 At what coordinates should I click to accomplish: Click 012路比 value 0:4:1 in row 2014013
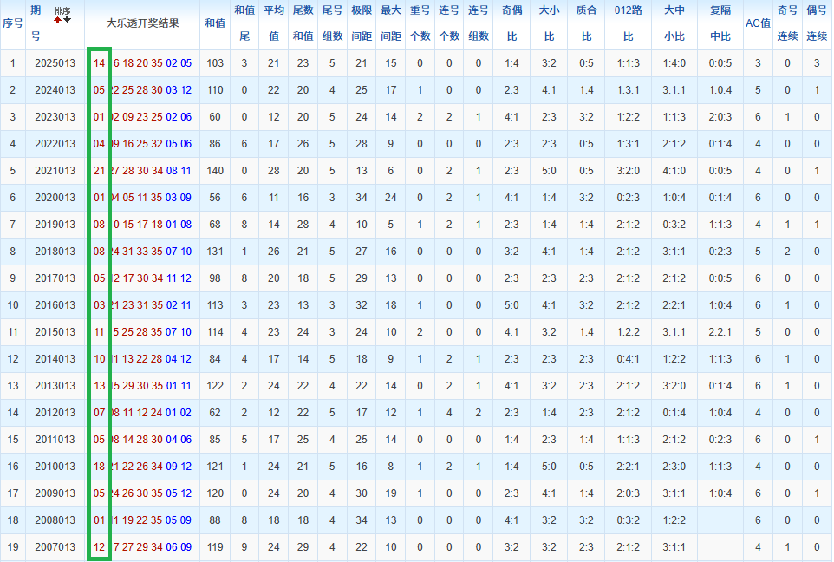[629, 359]
